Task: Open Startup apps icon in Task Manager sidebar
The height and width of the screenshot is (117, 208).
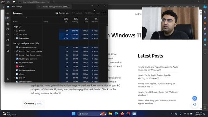Action: click(8, 34)
